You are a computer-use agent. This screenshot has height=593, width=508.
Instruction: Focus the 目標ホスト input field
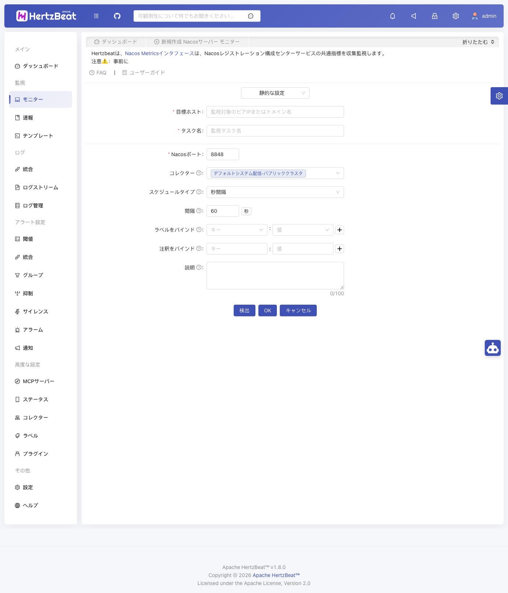point(275,112)
